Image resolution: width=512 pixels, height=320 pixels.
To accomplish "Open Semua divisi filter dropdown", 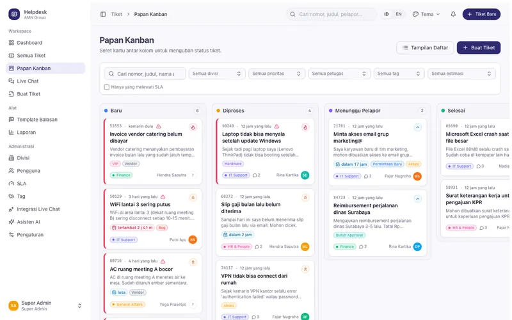I will (x=217, y=74).
